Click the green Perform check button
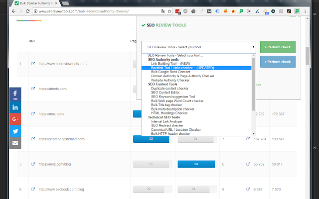The width and height of the screenshot is (319, 199). click(x=278, y=47)
